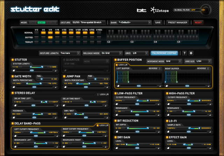Open the Release Mode dropdown

click(111, 53)
